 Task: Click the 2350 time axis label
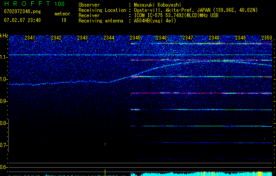[267, 37]
